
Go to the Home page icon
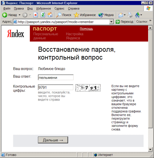[50, 15]
